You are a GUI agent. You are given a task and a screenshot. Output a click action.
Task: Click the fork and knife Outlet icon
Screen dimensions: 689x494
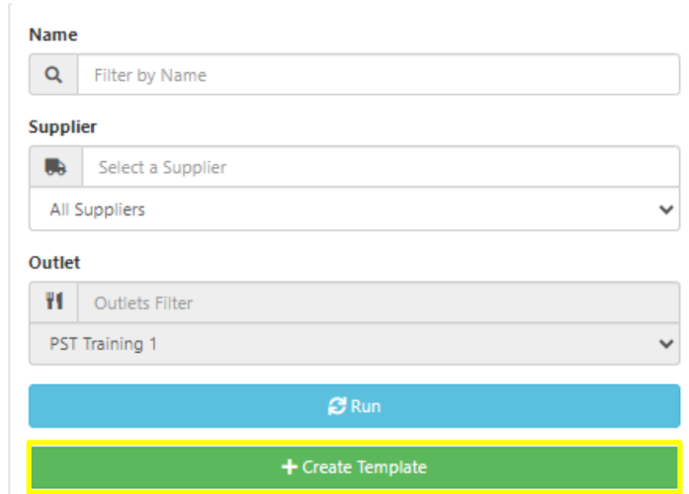pos(54,303)
